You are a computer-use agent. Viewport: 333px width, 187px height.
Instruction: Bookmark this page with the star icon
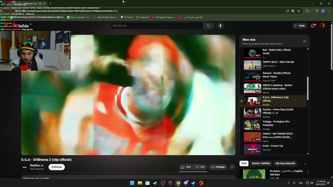[299, 11]
